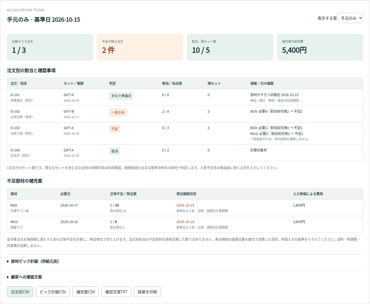Screen dimensions: 370x304
Task: Select the 不足が残る注文 2 件 card
Action: click(x=140, y=47)
